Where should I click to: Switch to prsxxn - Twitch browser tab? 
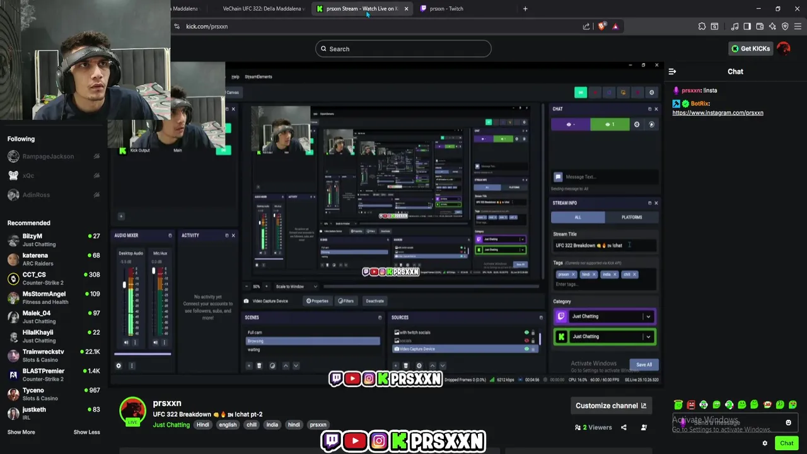pyautogui.click(x=446, y=9)
